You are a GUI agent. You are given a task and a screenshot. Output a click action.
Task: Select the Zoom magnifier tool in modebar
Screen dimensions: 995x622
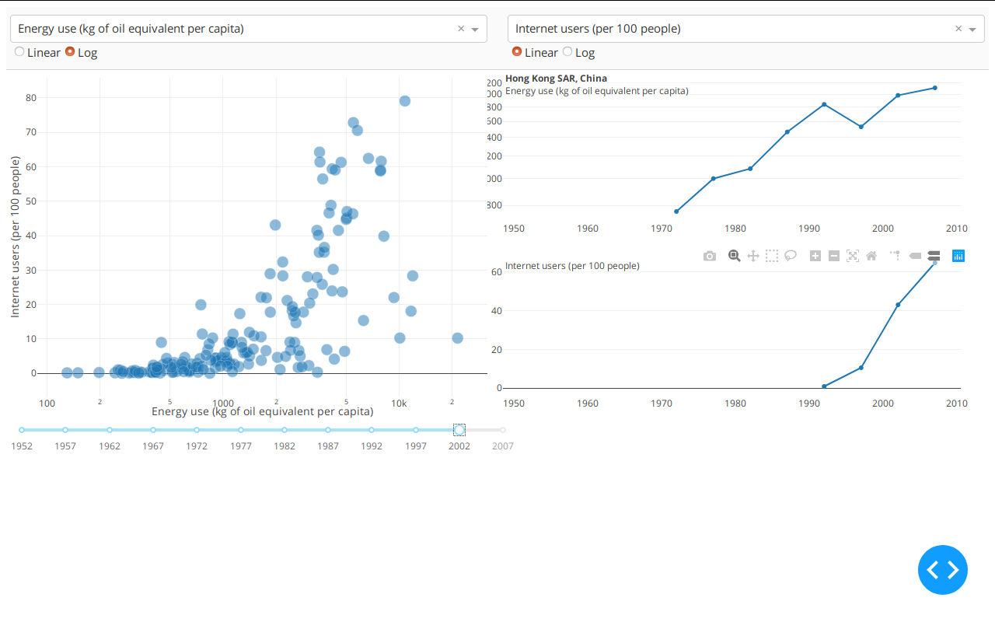(x=734, y=256)
